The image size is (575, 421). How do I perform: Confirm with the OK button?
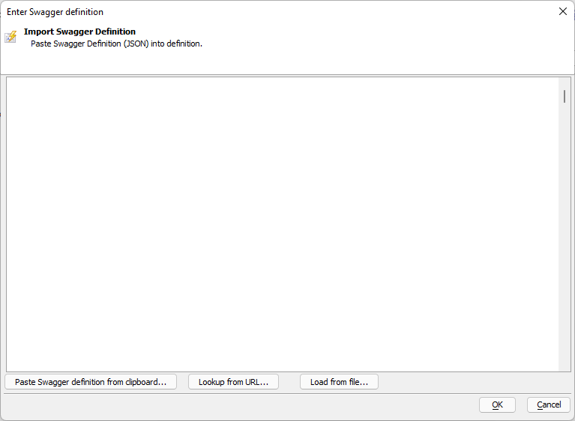(x=497, y=404)
